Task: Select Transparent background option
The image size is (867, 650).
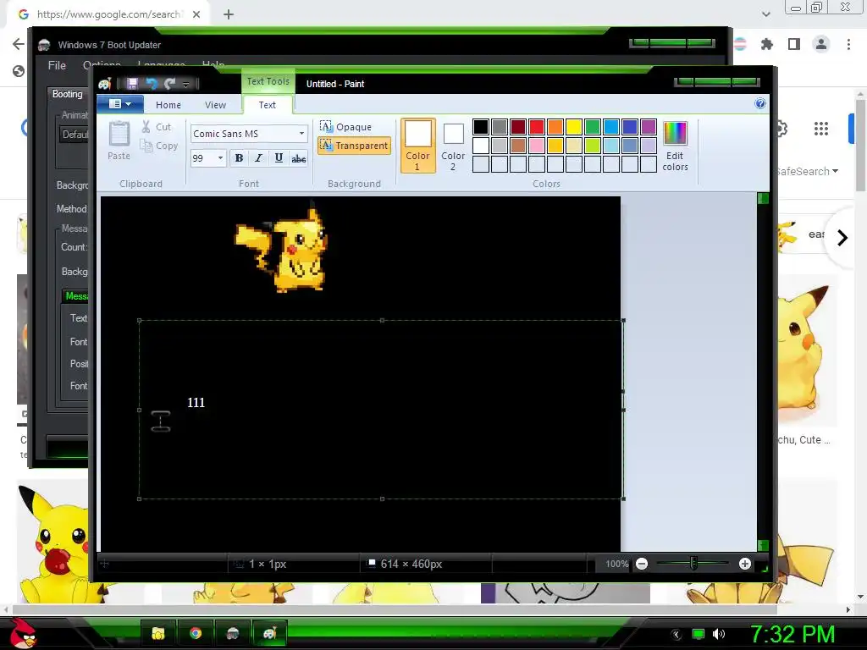Action: click(355, 146)
